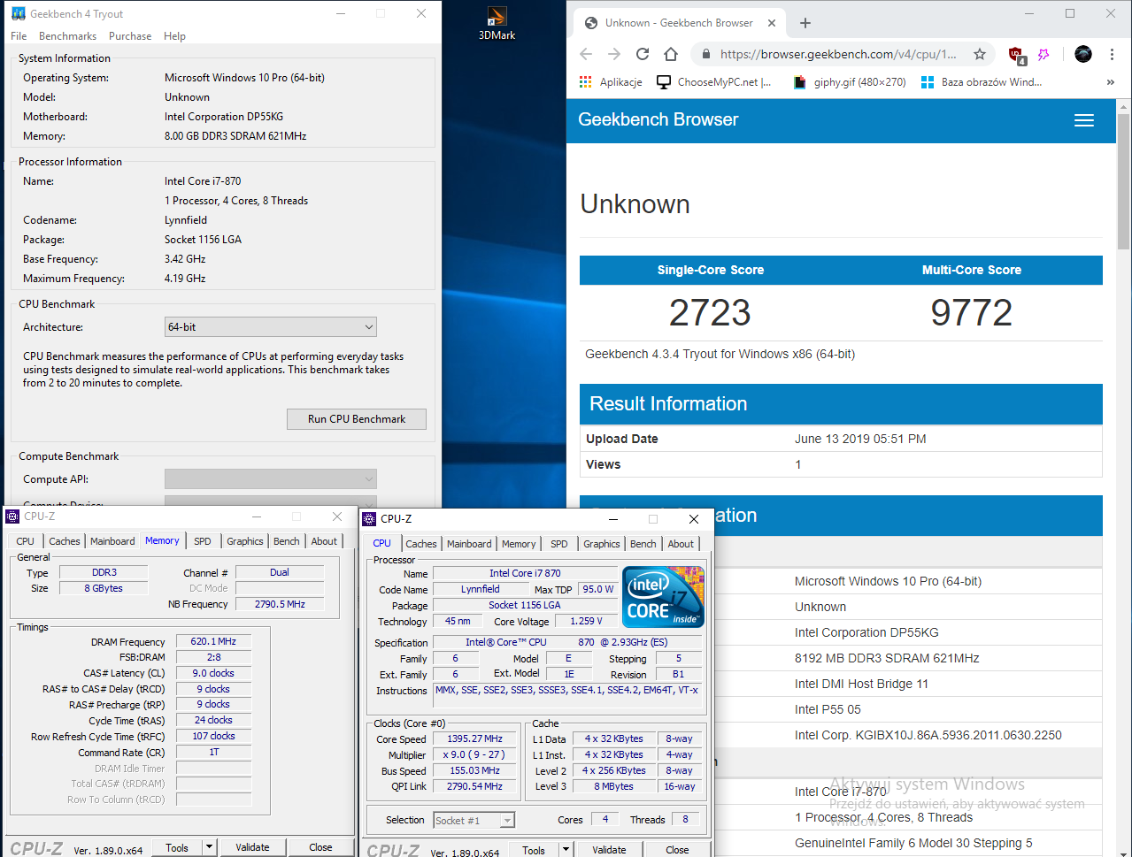Click the Chrome forward arrow
This screenshot has height=857, width=1132.
coord(614,54)
